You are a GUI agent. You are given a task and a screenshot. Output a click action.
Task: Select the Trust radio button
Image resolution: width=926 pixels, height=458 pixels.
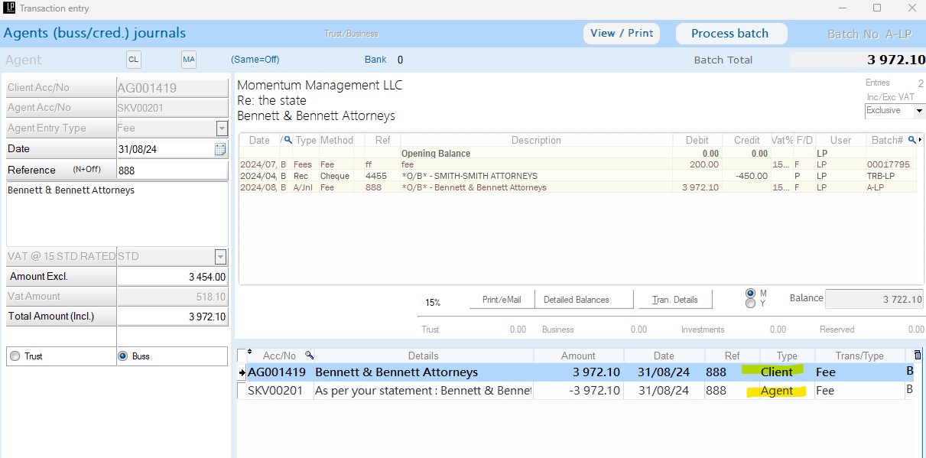click(14, 356)
